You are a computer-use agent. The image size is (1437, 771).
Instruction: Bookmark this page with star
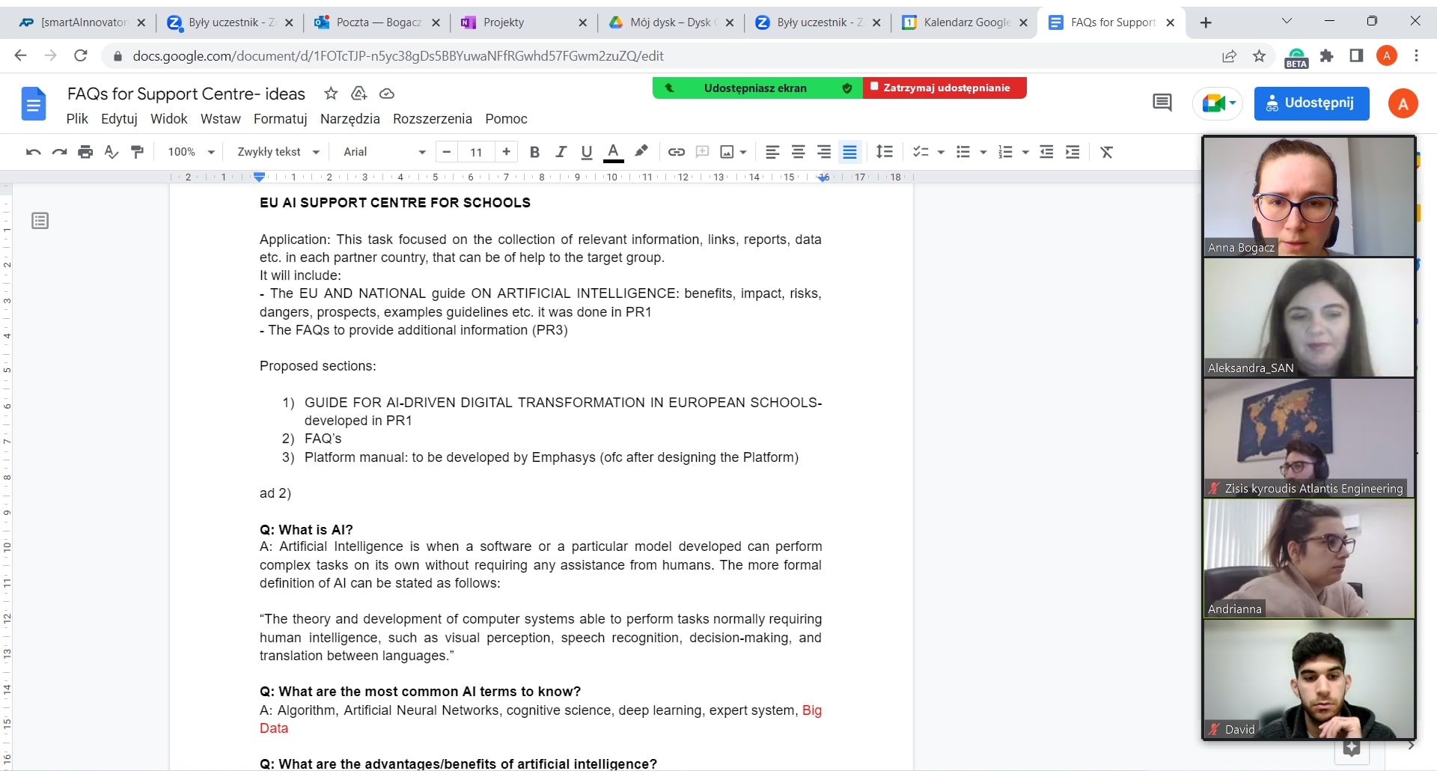click(1260, 56)
